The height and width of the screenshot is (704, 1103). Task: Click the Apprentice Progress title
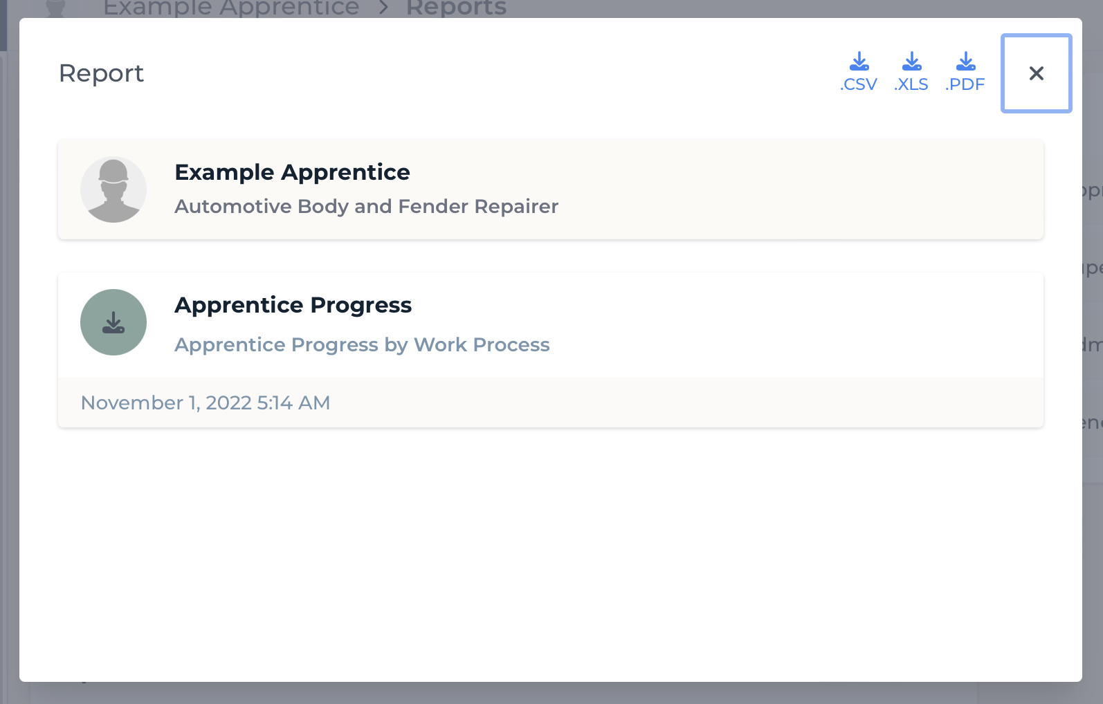[x=293, y=305]
